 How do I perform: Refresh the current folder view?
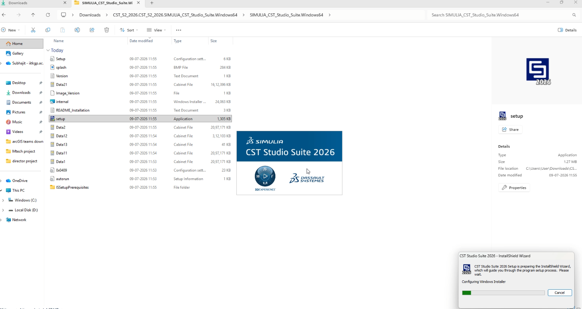(48, 15)
